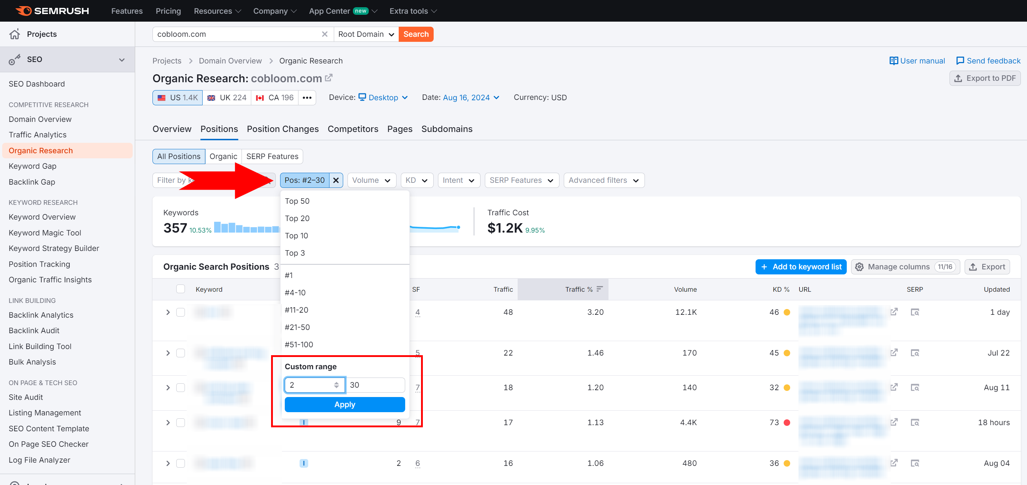Open Send feedback link
Viewport: 1027px width, 485px height.
[988, 61]
